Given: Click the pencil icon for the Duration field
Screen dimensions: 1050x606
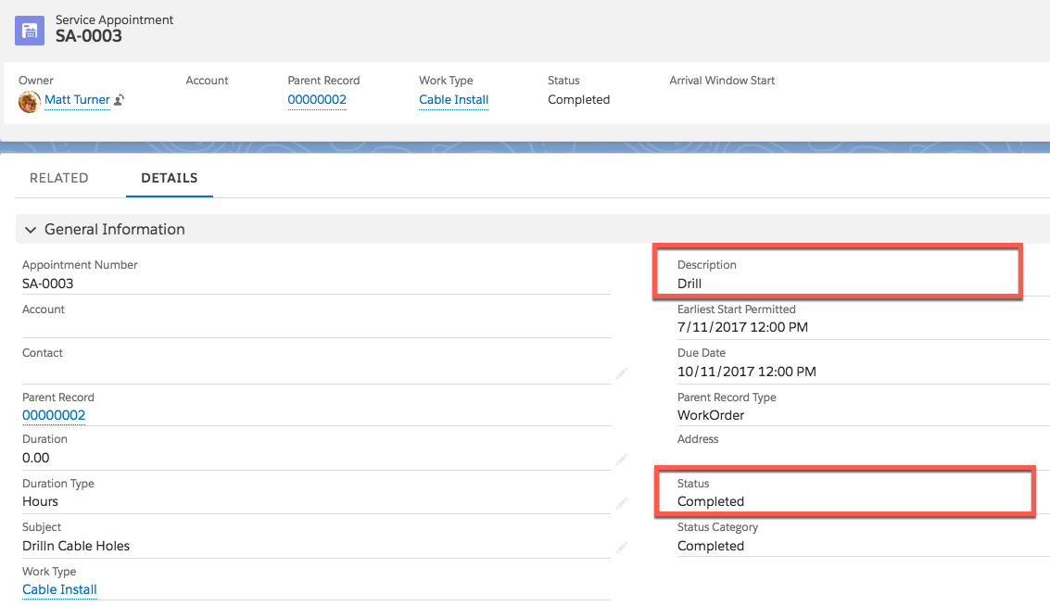Looking at the screenshot, I should coord(620,461).
